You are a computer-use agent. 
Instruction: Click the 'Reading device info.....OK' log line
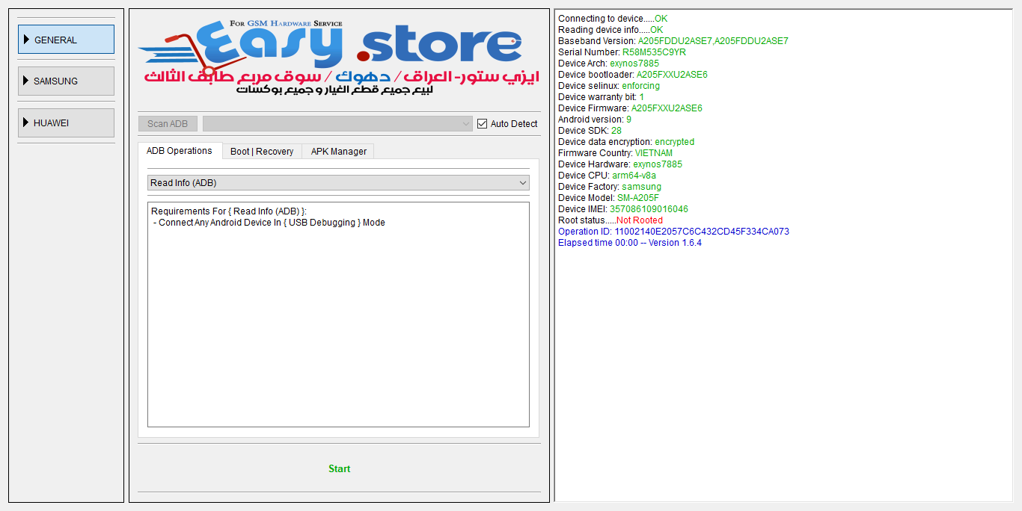tap(611, 30)
